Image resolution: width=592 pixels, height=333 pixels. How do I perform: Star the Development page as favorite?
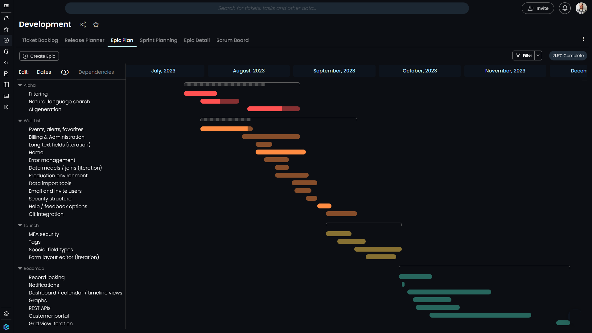pyautogui.click(x=96, y=25)
